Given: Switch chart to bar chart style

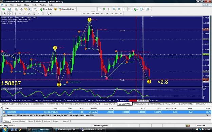Looking at the screenshot, I should tap(100, 9).
